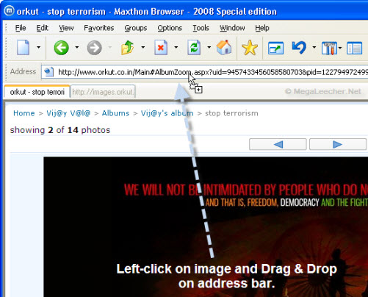The height and width of the screenshot is (297, 368).
Task: Click the window with green arrow toolbar icon
Action: [x=275, y=48]
